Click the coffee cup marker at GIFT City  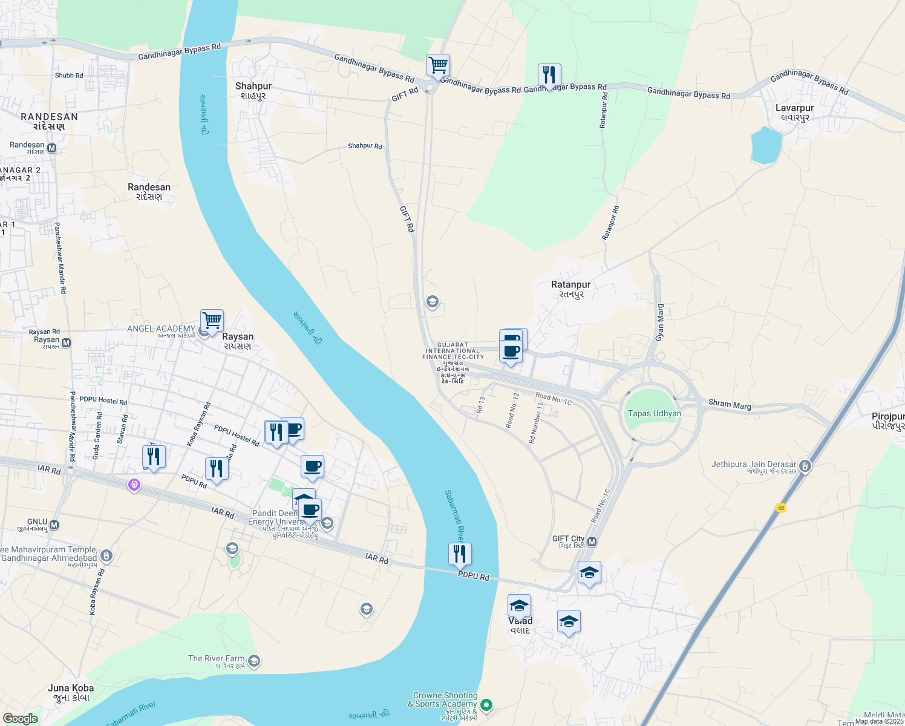511,352
